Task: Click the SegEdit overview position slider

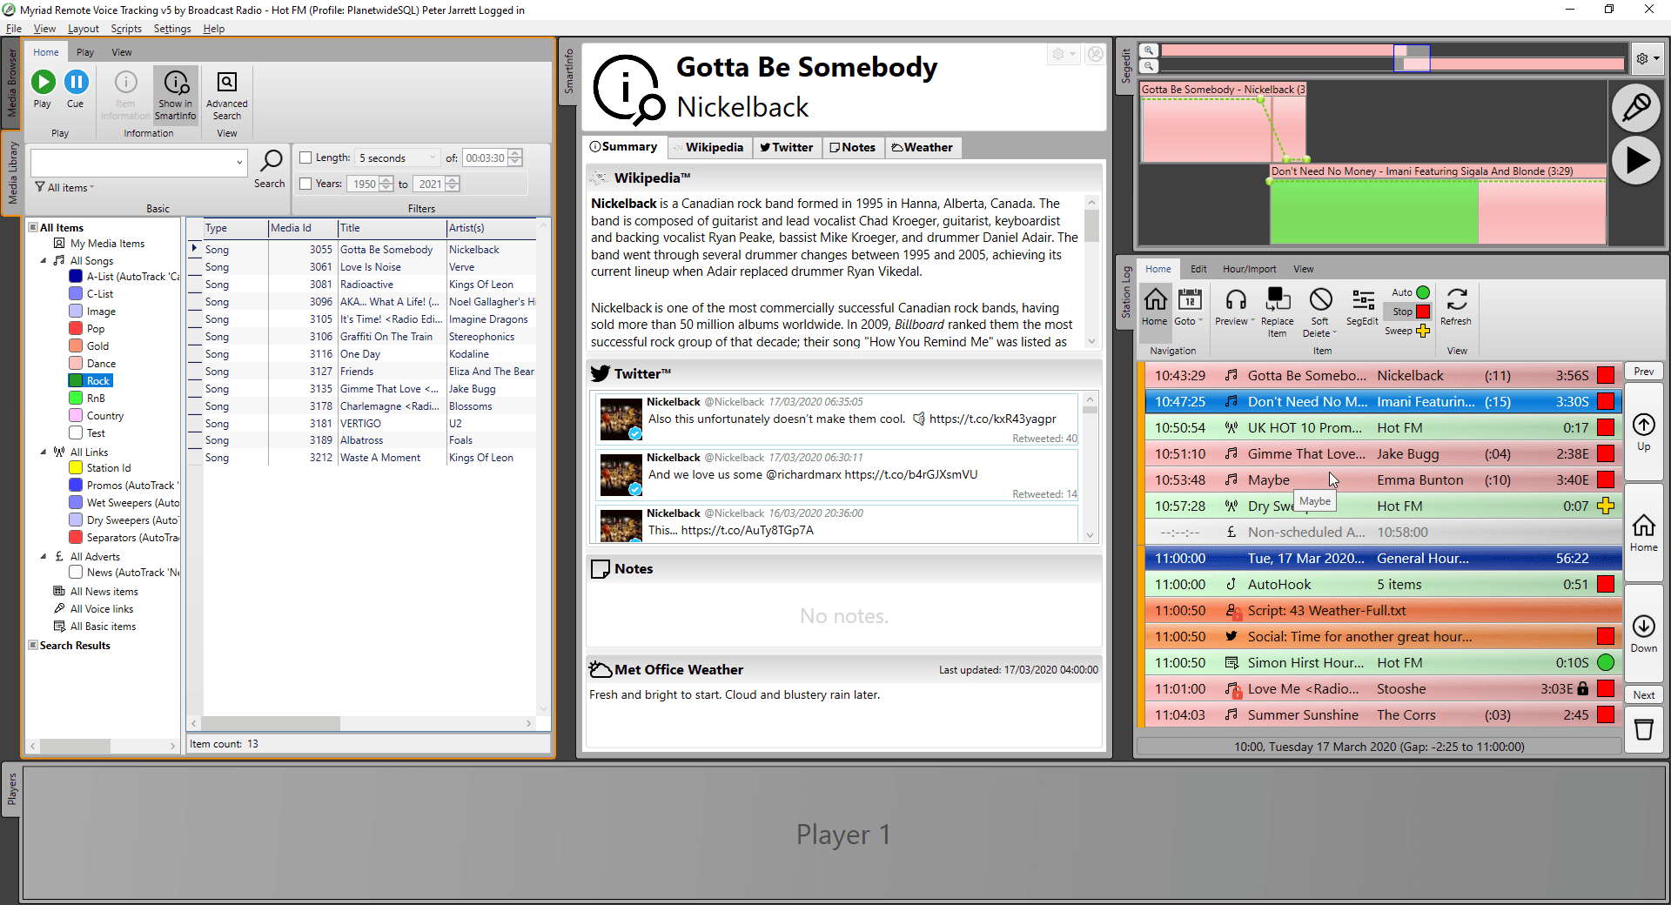Action: [1412, 57]
